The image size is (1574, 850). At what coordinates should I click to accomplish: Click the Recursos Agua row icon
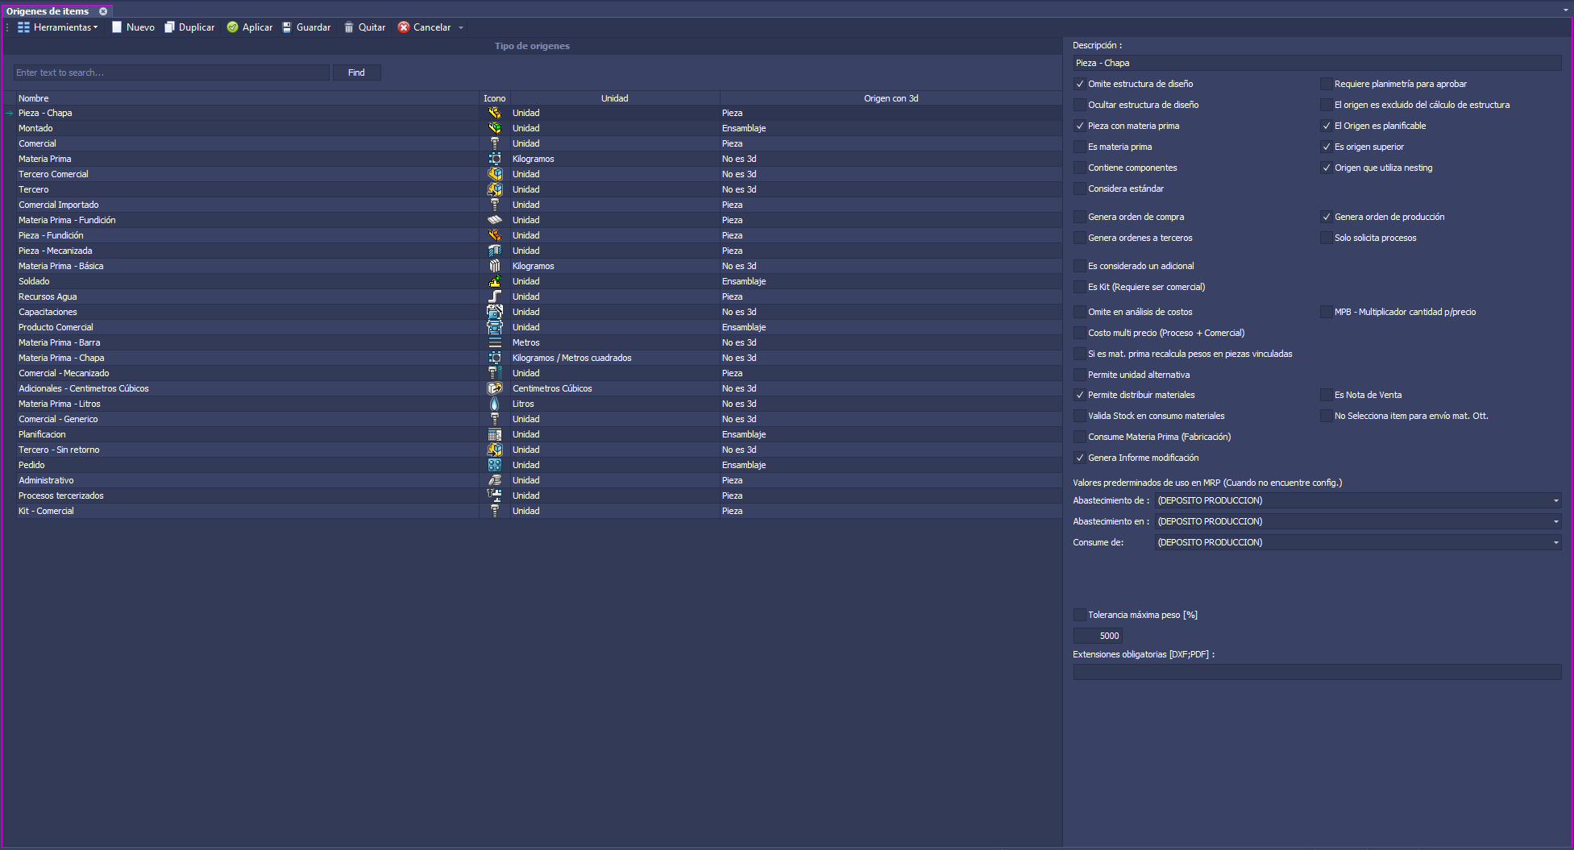point(495,296)
